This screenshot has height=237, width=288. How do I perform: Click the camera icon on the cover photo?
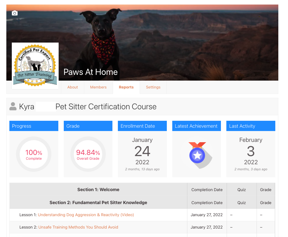(15, 13)
